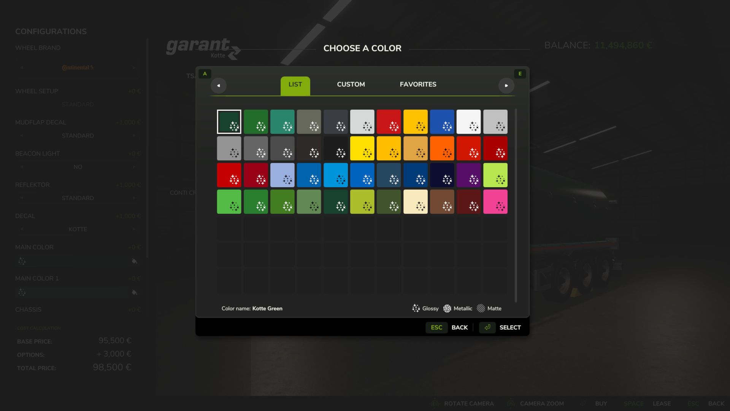730x411 pixels.
Task: Click the Glossy material legend icon
Action: click(416, 308)
